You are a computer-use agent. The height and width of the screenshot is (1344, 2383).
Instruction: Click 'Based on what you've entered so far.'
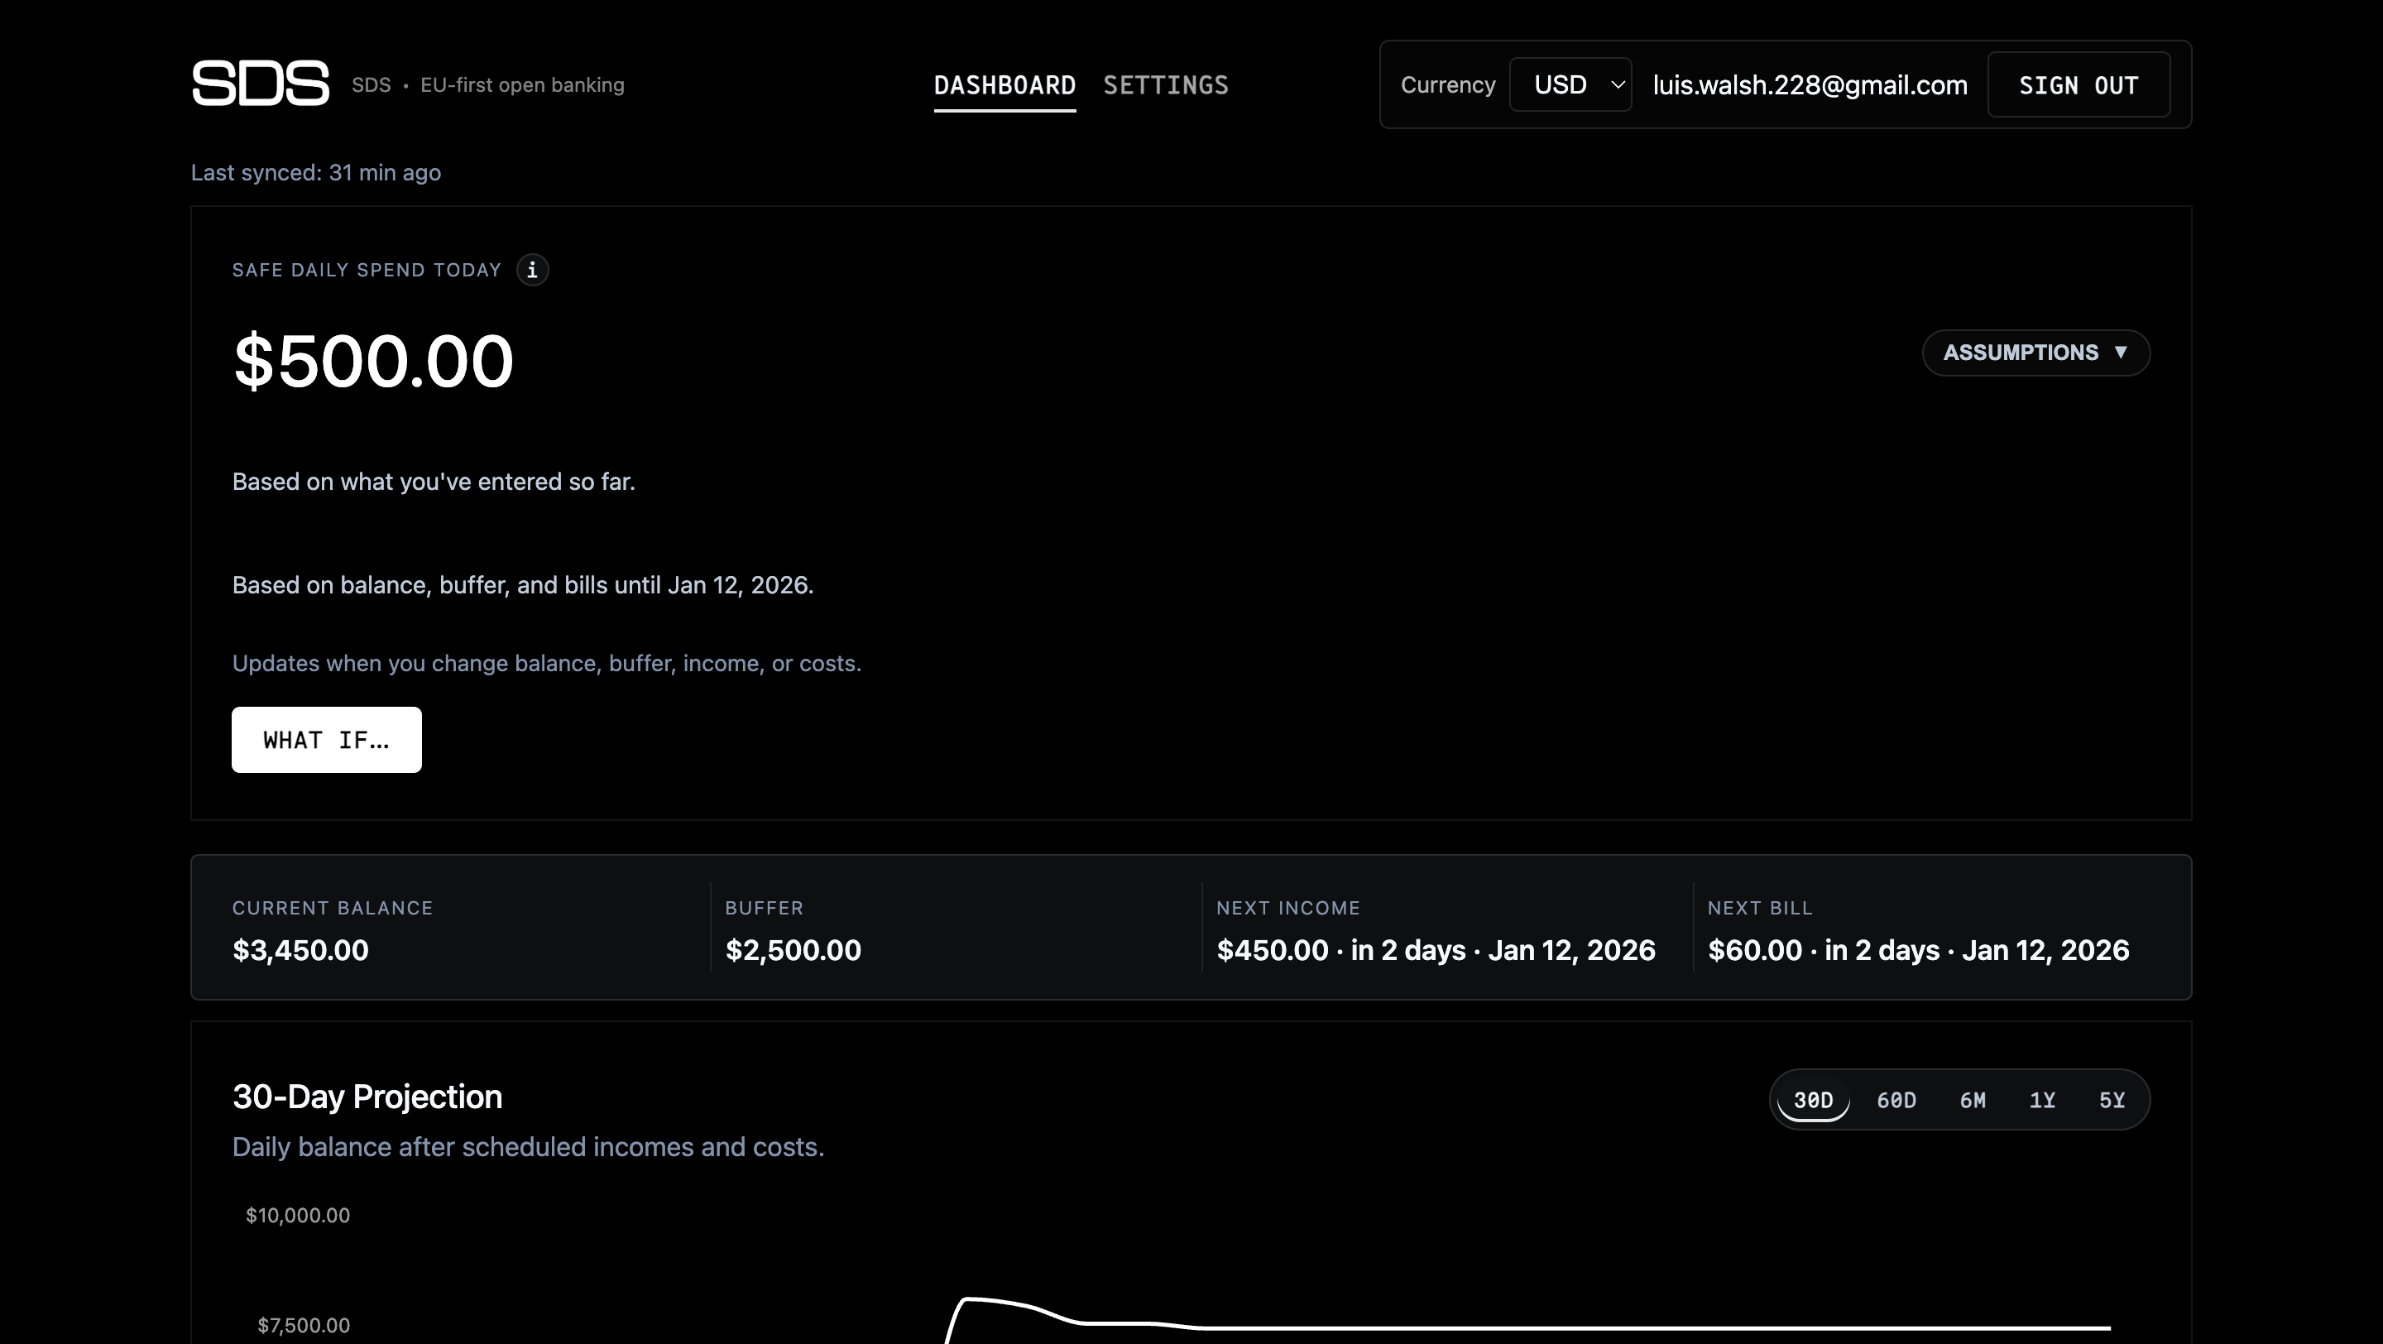point(434,482)
